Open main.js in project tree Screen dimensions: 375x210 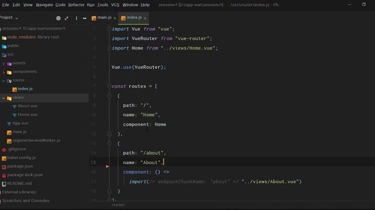19,132
